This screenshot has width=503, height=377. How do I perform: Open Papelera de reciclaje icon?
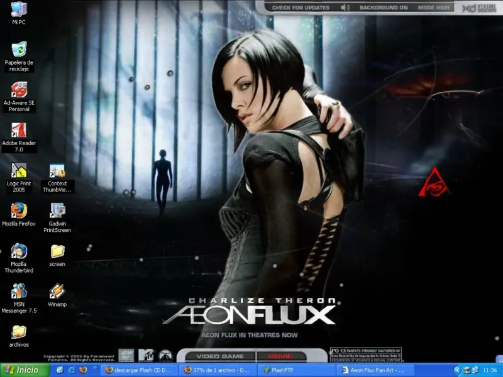(19, 57)
